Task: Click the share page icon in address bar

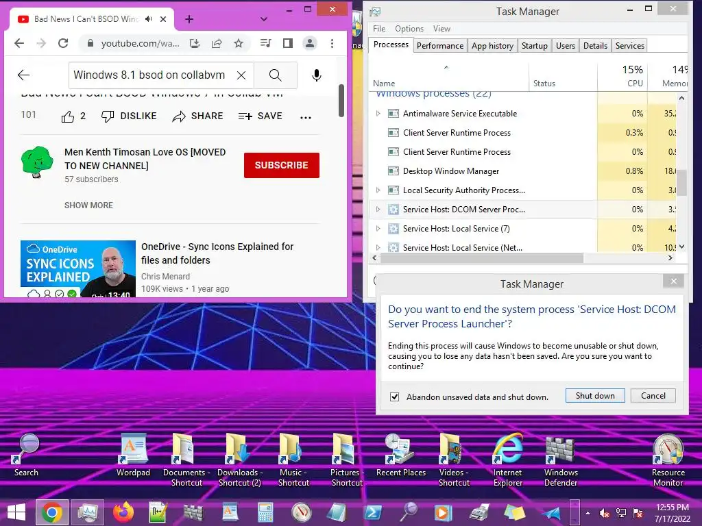Action: 217,43
